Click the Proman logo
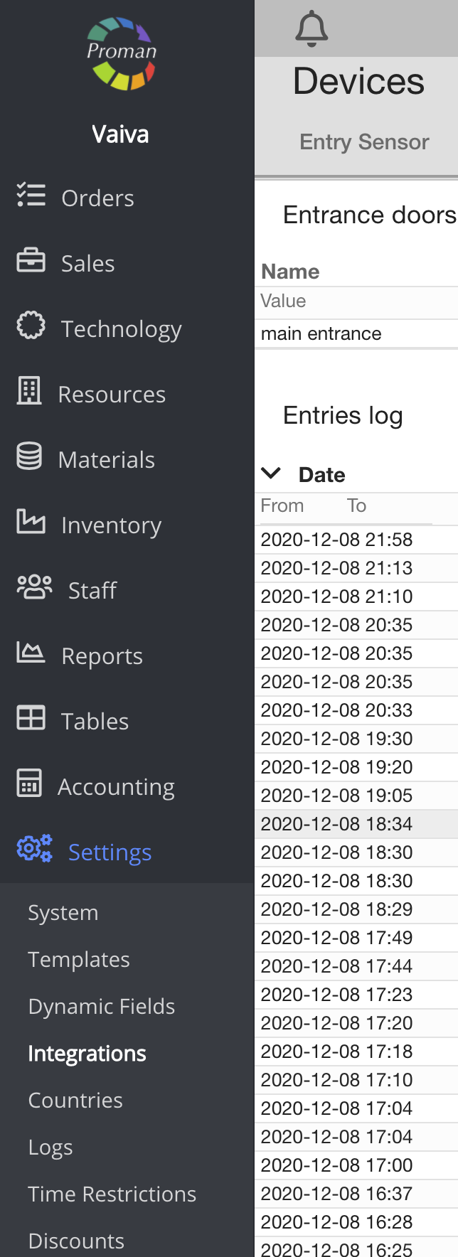Viewport: 458px width, 1257px height. (x=122, y=53)
